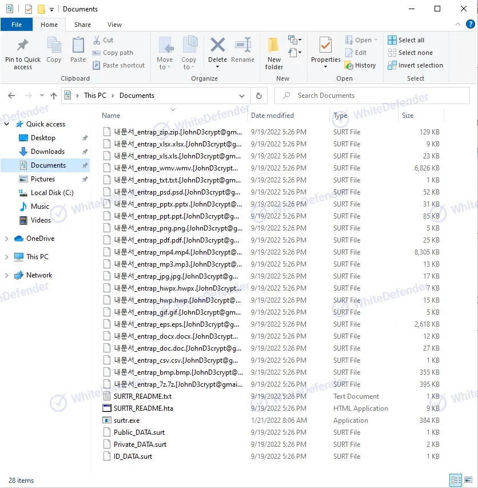This screenshot has height=488, width=478.
Task: Click the New folder icon
Action: click(x=274, y=46)
